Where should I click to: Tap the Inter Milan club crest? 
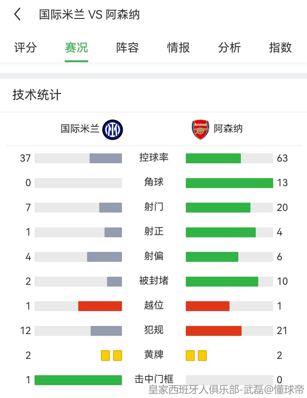point(113,130)
